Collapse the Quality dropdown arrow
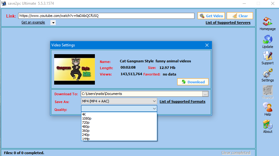279x156 pixels. 154,109
